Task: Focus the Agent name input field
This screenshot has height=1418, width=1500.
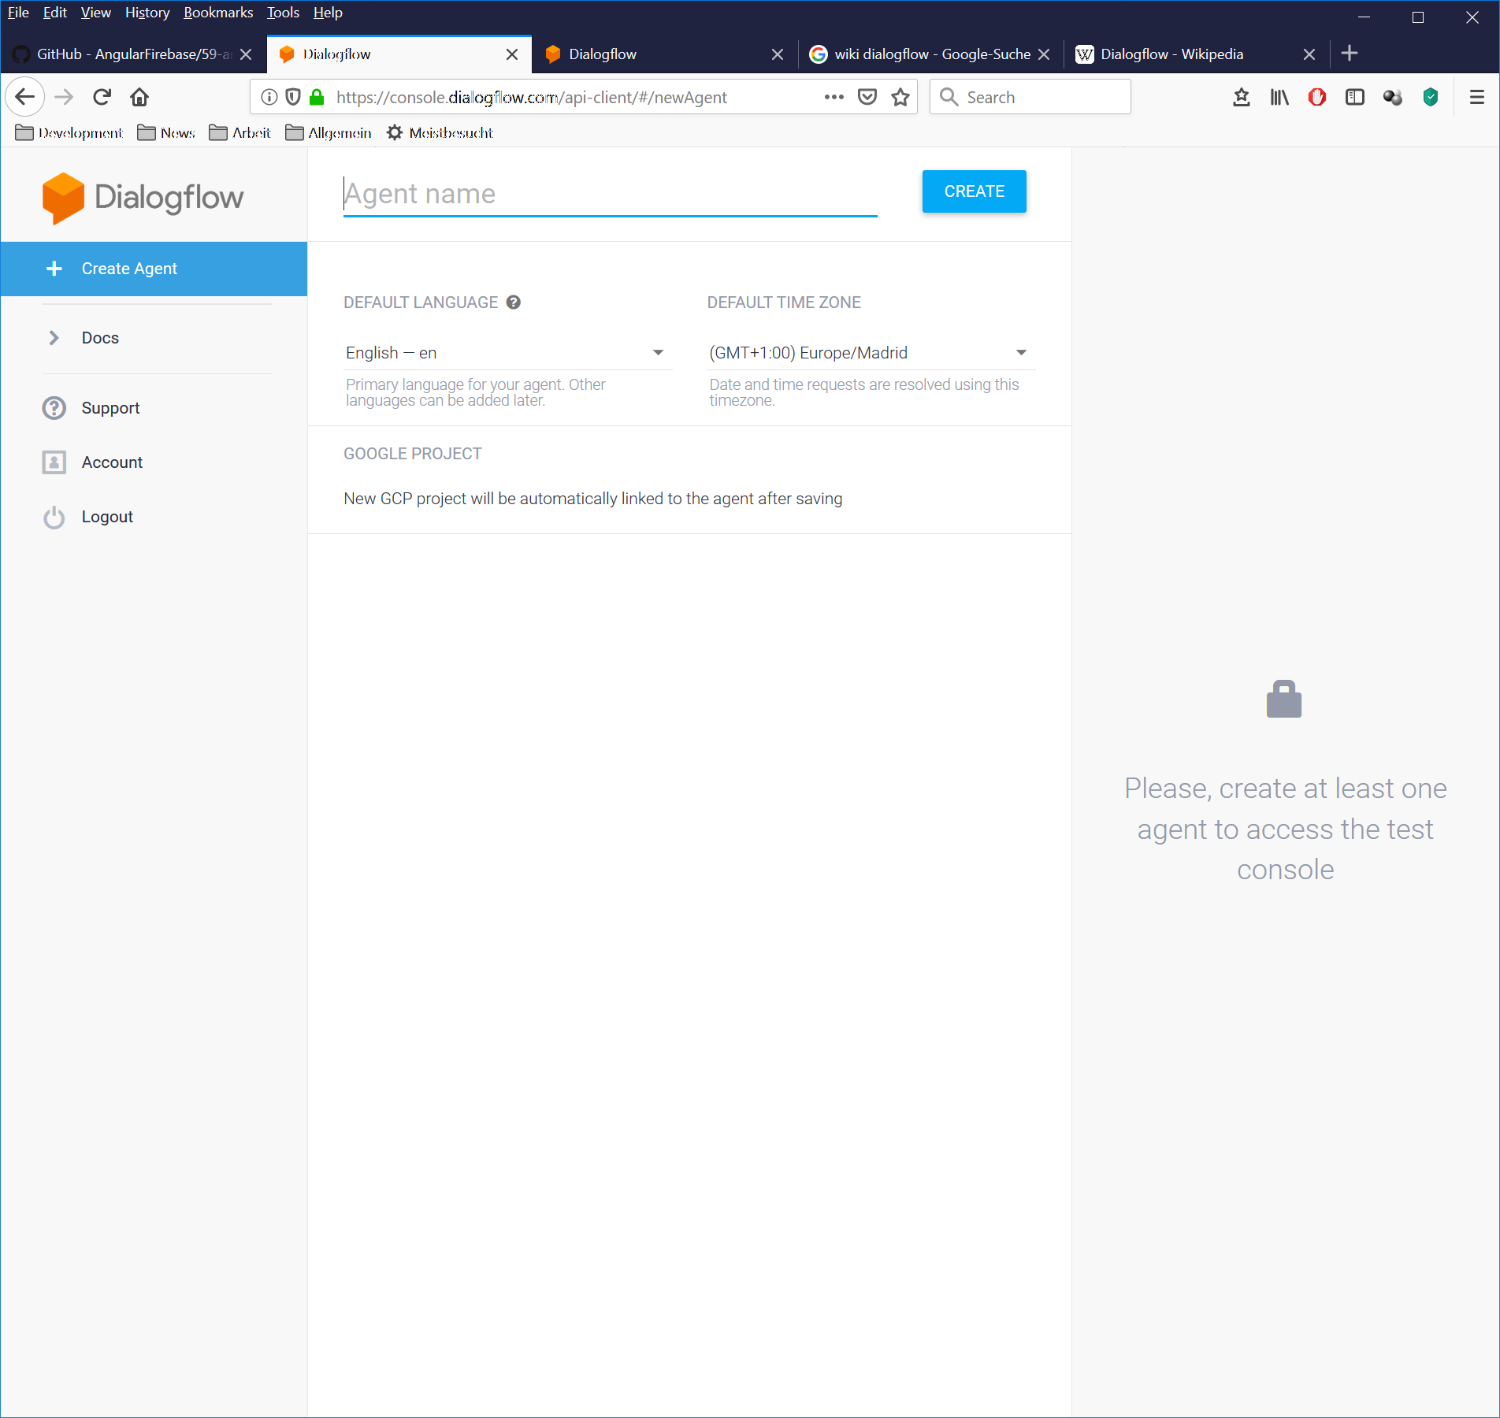Action: [x=610, y=195]
